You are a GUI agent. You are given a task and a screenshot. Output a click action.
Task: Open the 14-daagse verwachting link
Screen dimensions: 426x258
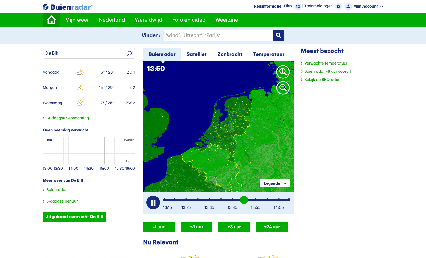click(68, 118)
